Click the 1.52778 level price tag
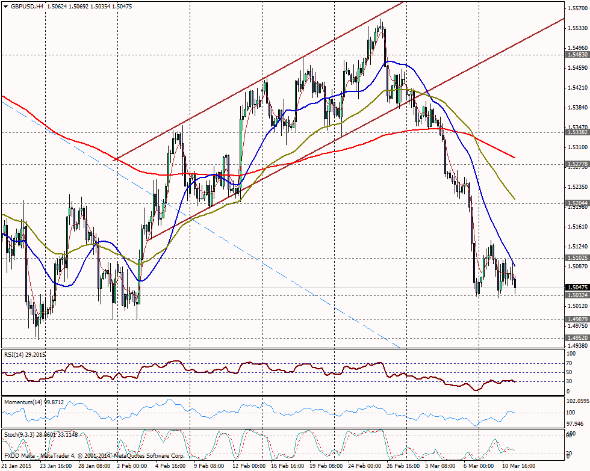 click(x=576, y=164)
